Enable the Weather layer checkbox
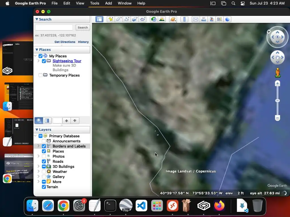Image resolution: width=290 pixels, height=217 pixels. point(44,172)
